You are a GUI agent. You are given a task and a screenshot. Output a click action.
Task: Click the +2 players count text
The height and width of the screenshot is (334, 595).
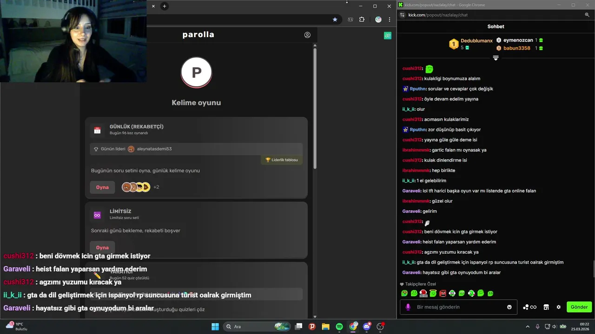[156, 187]
